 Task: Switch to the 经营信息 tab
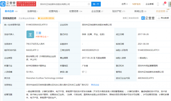(x=76, y=11)
